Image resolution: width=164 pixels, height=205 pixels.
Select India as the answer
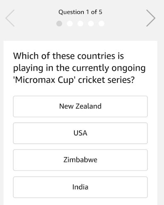tap(80, 187)
